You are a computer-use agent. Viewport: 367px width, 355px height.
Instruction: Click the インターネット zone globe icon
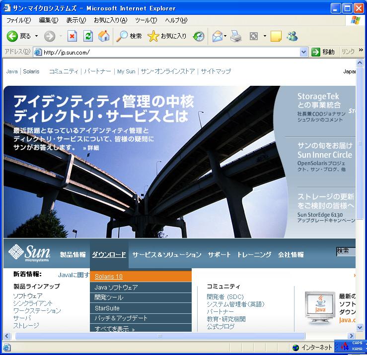pyautogui.click(x=295, y=348)
